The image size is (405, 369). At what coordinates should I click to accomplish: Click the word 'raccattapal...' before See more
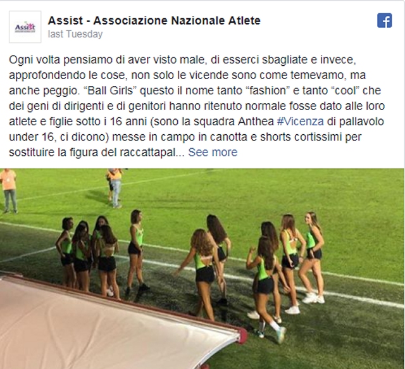152,152
